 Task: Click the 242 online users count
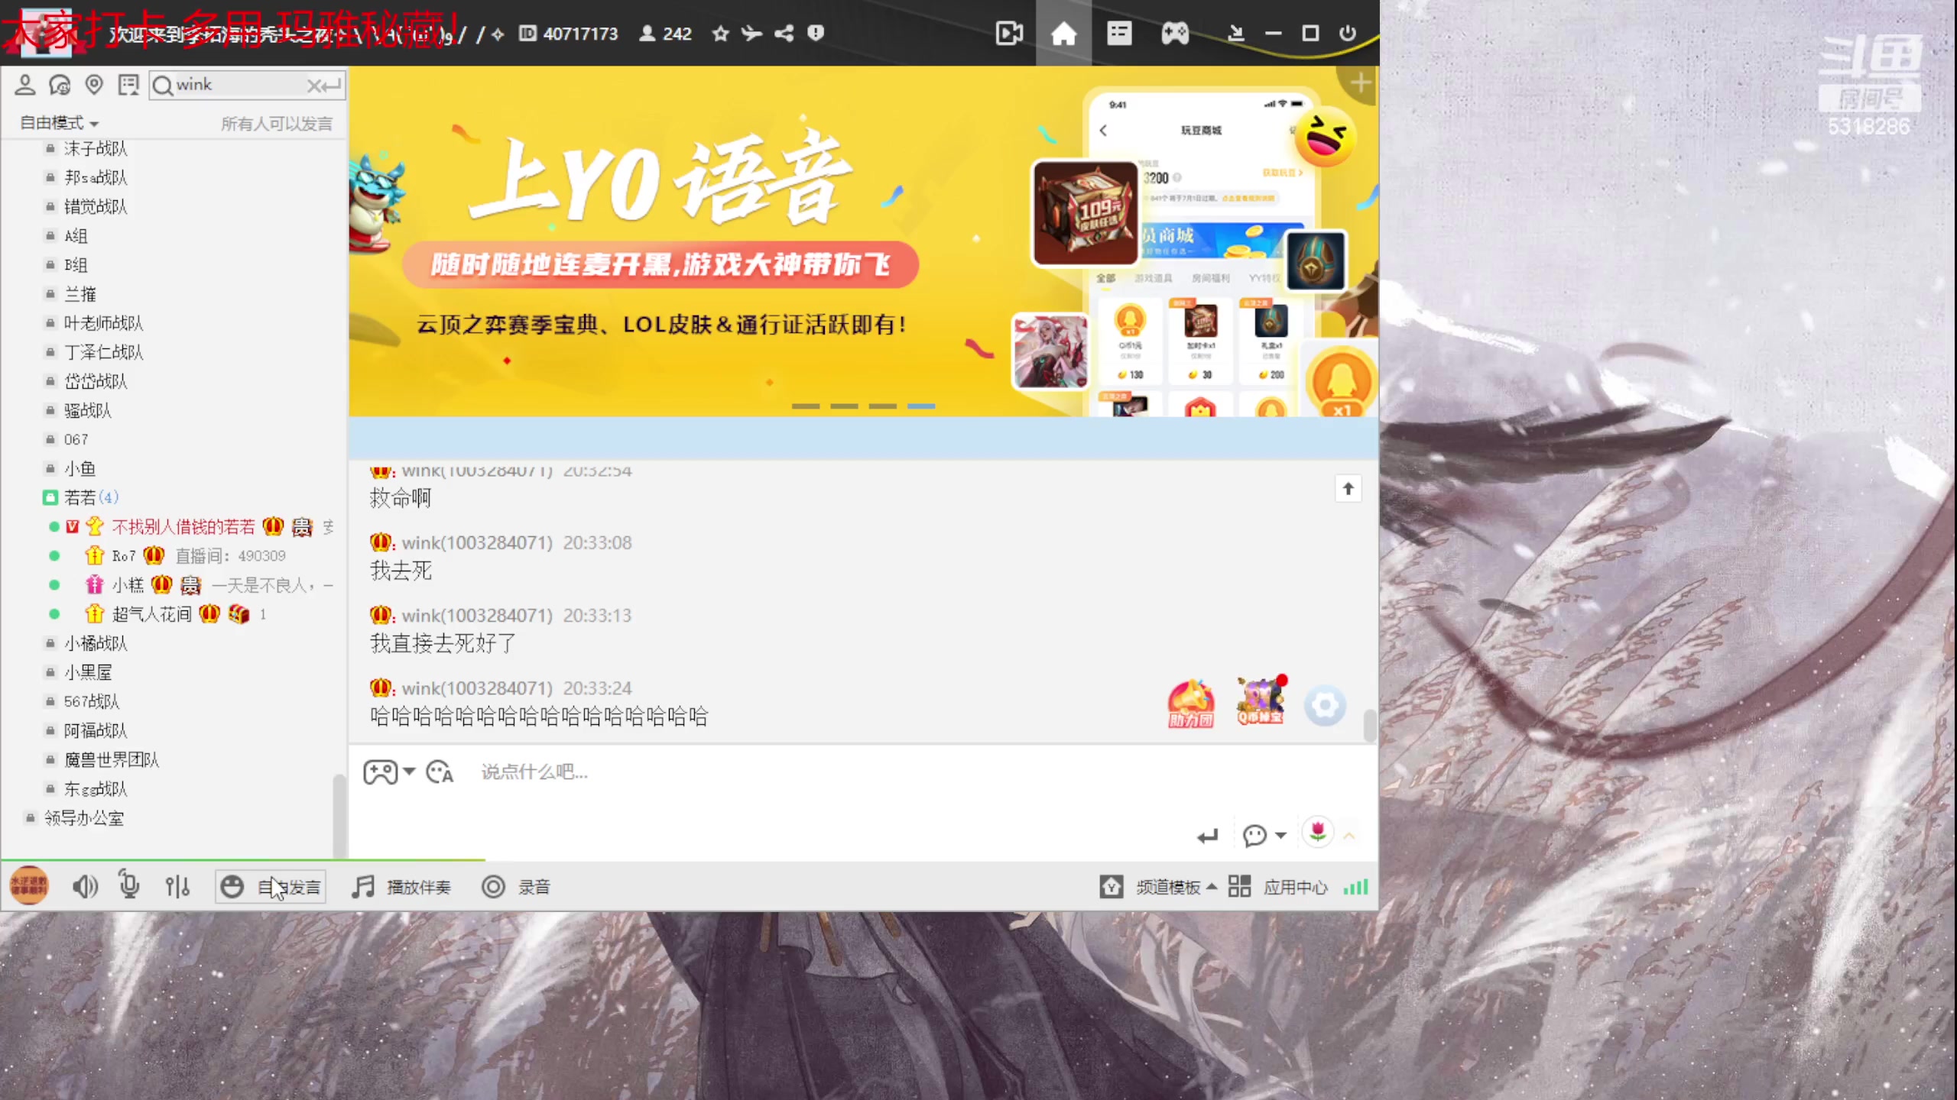pos(665,34)
